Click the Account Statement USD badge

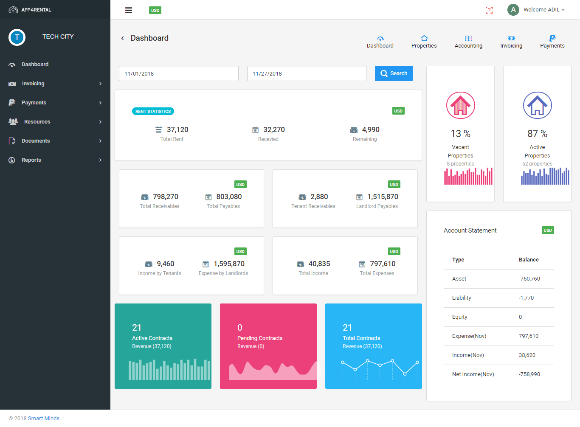[548, 230]
